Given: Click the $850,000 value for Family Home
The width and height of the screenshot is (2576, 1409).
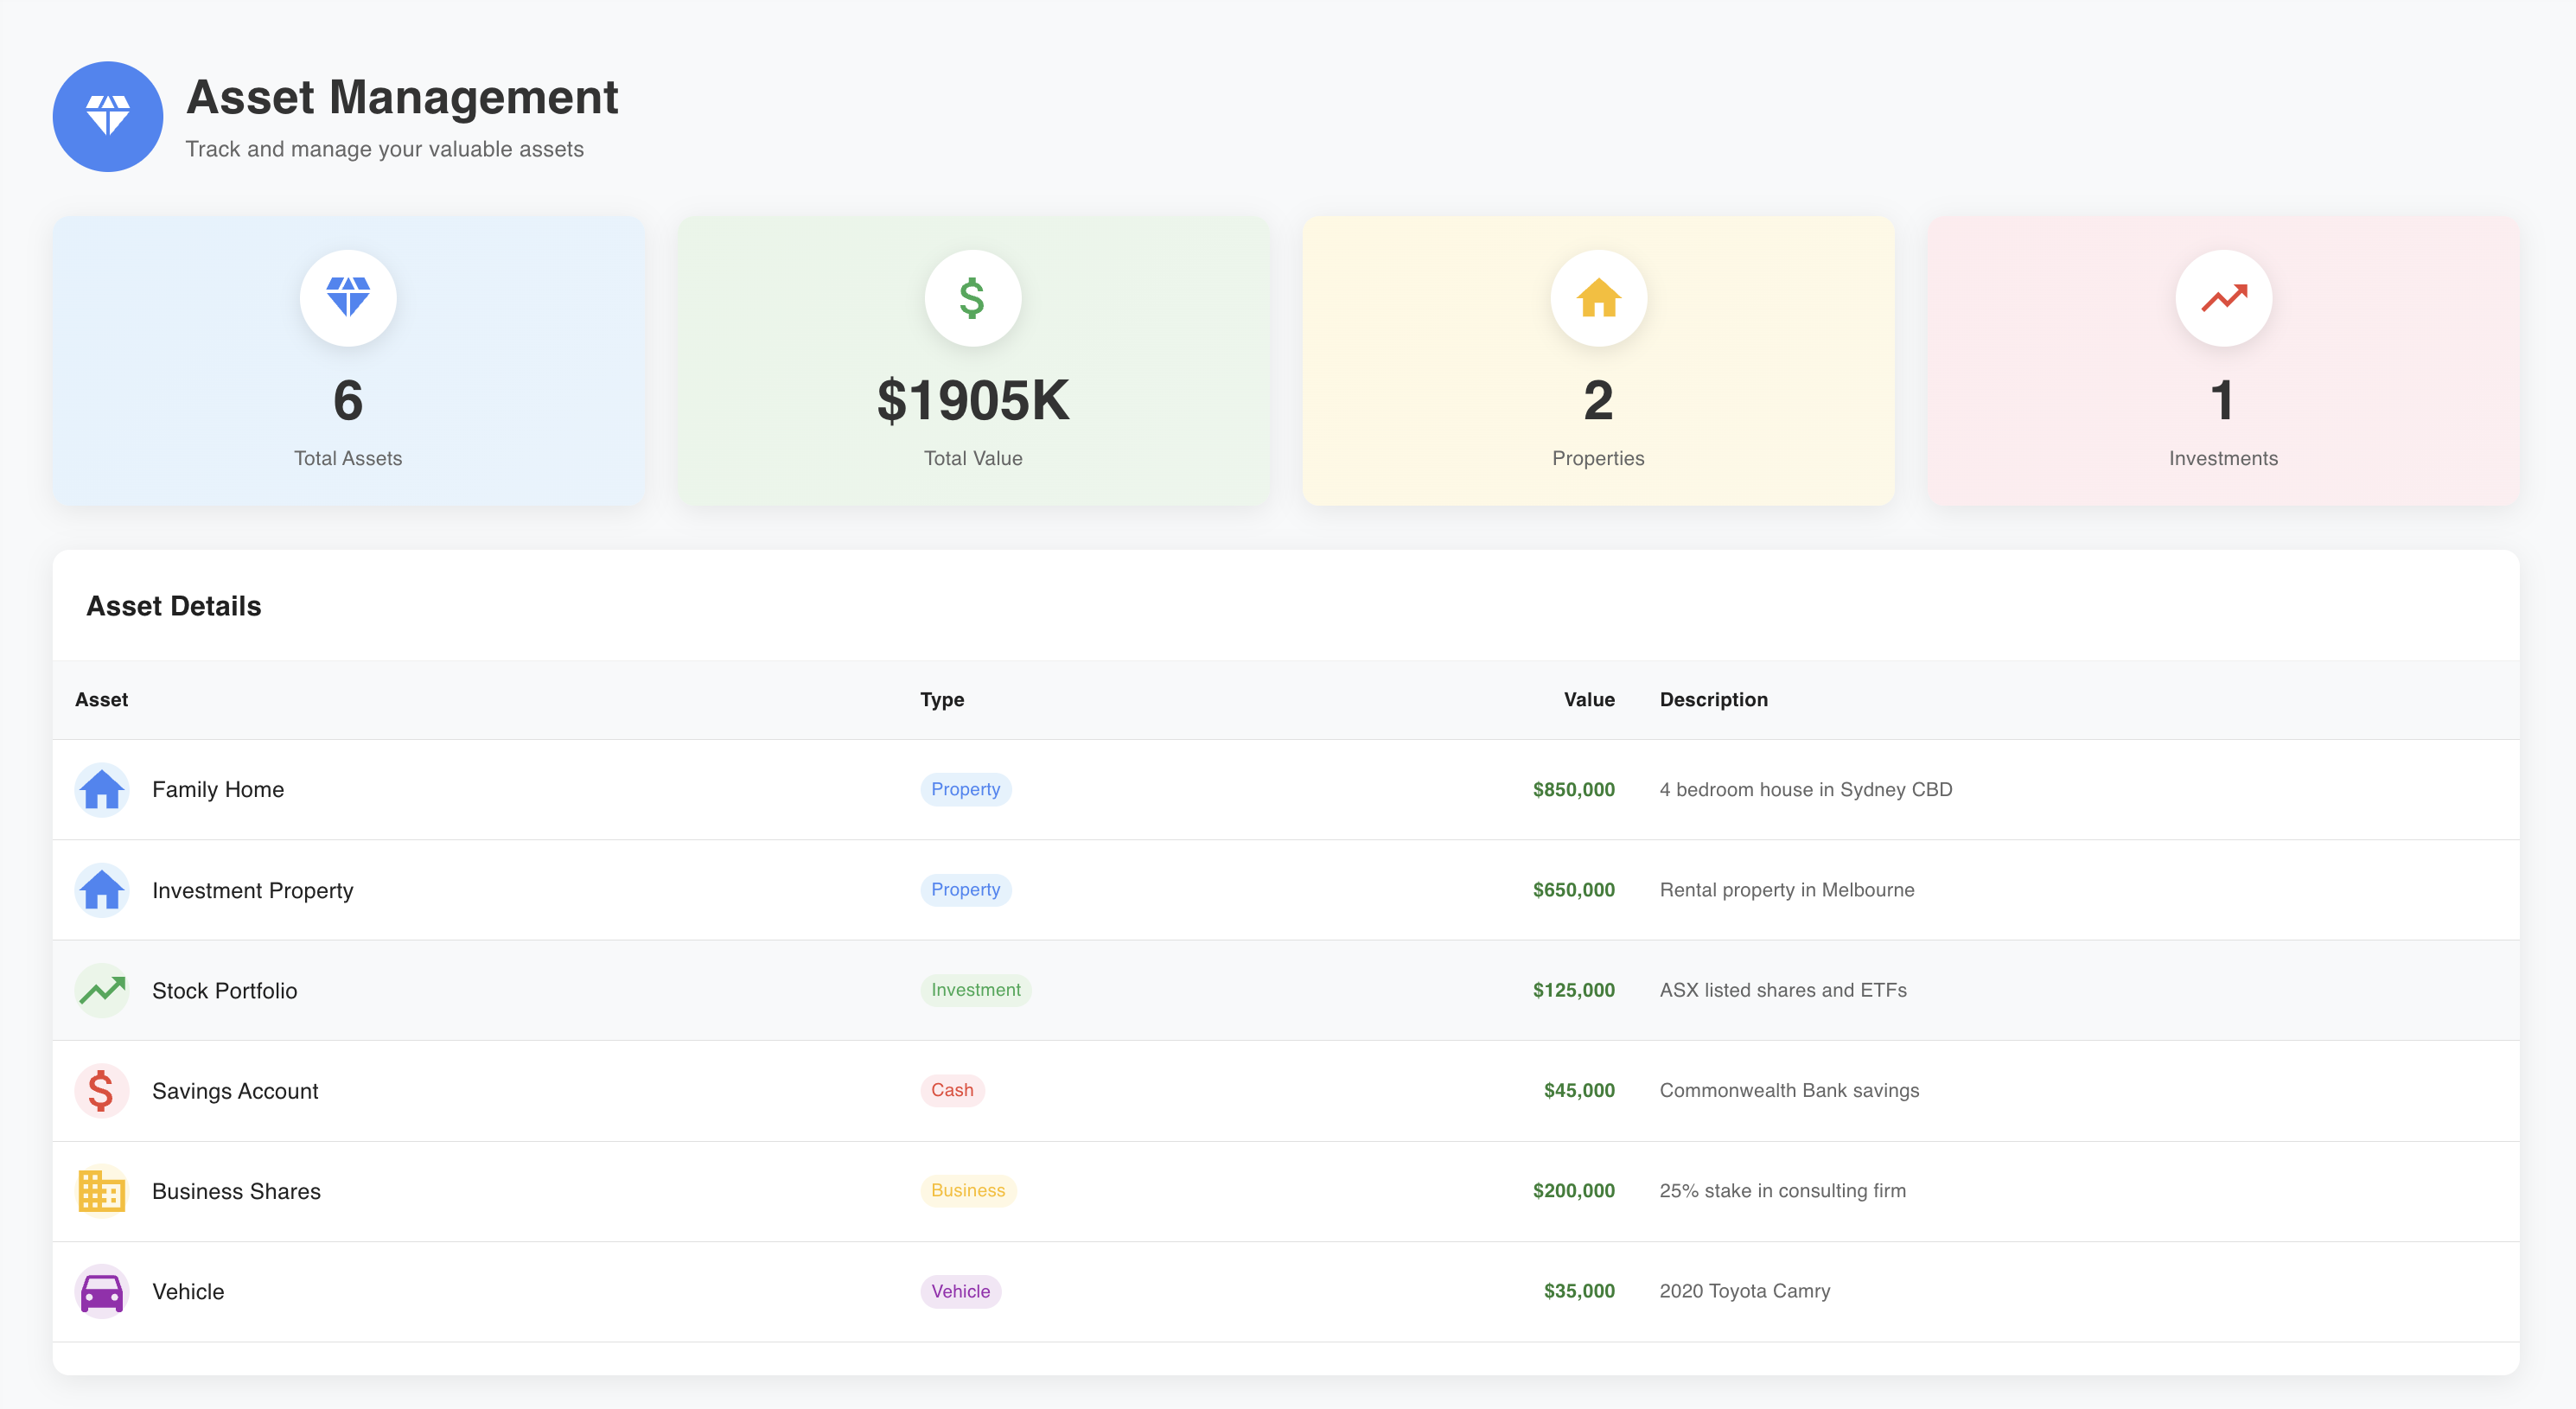Looking at the screenshot, I should coord(1572,789).
